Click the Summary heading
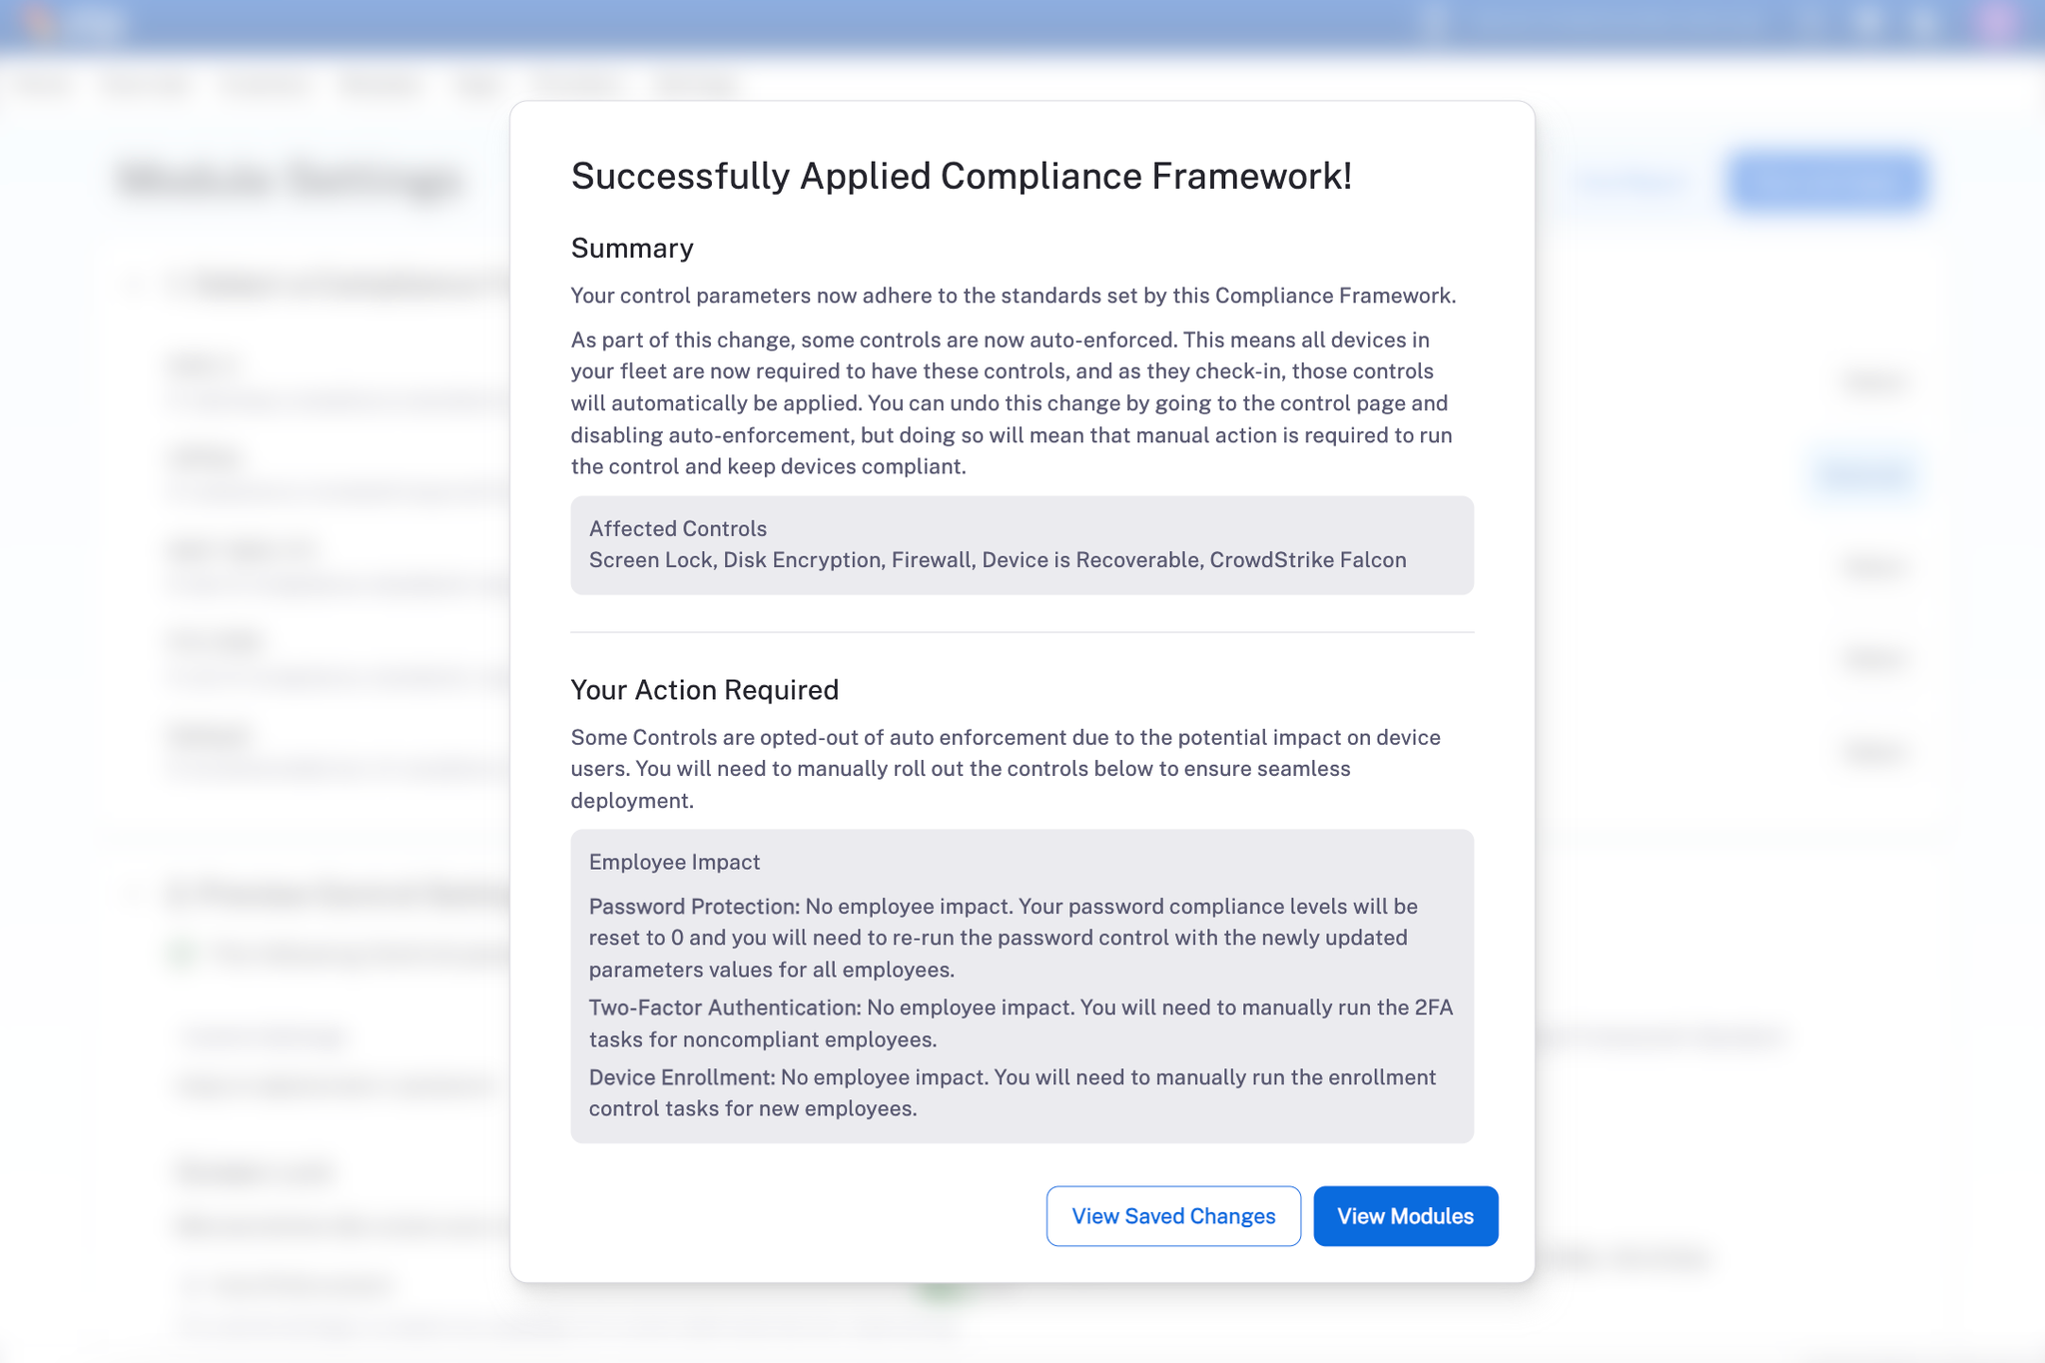Image resolution: width=2045 pixels, height=1363 pixels. [632, 248]
